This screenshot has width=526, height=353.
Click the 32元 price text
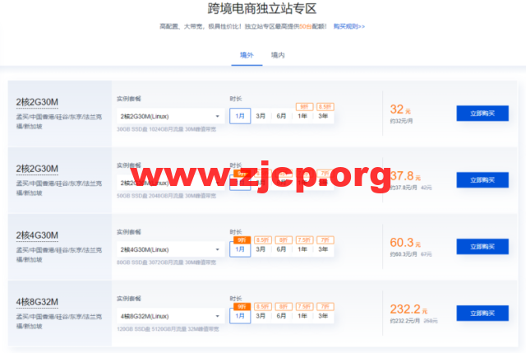(x=400, y=109)
